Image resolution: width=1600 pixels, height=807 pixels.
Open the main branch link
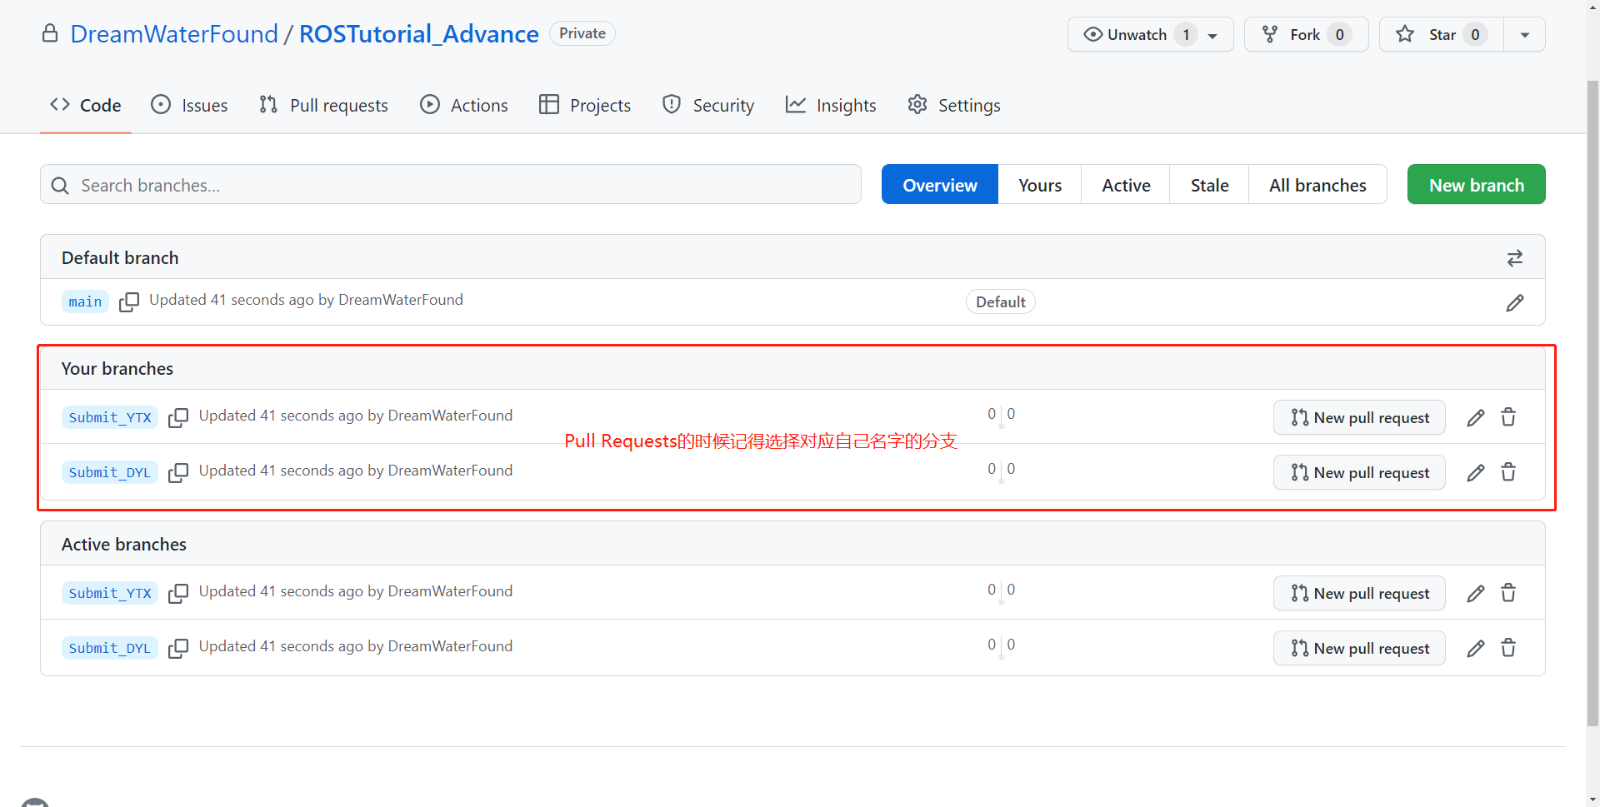pyautogui.click(x=85, y=301)
